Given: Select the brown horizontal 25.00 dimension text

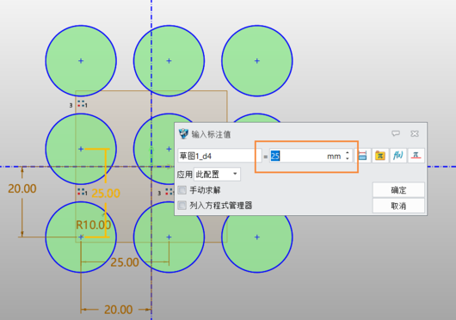Looking at the screenshot, I should (x=125, y=262).
